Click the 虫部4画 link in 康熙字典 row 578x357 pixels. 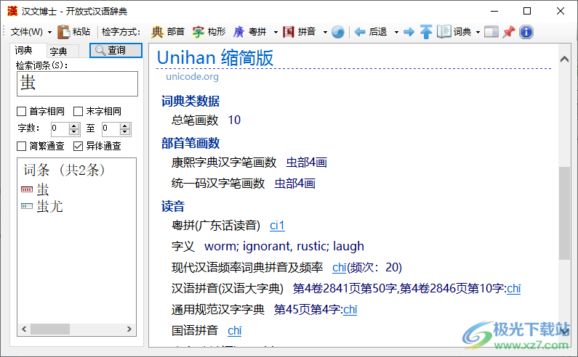tap(306, 163)
